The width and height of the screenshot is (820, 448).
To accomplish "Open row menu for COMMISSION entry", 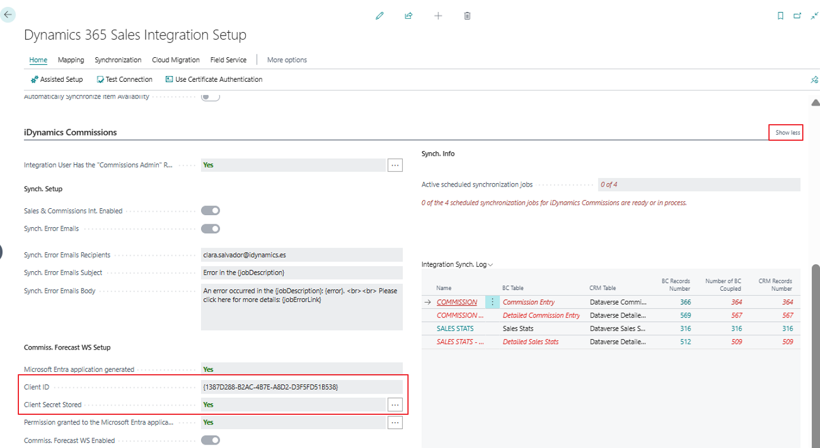I will tap(492, 302).
